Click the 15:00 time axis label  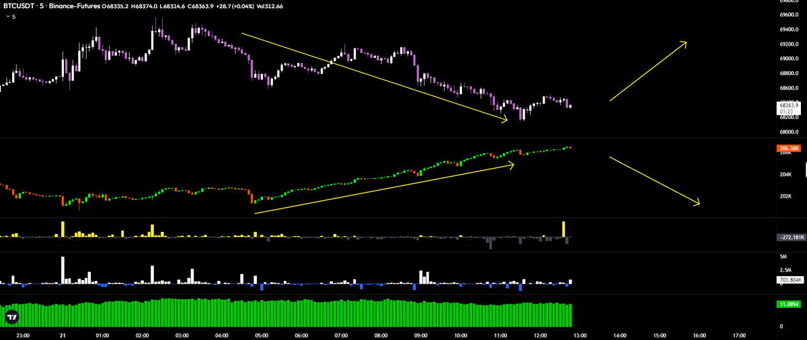tap(660, 334)
